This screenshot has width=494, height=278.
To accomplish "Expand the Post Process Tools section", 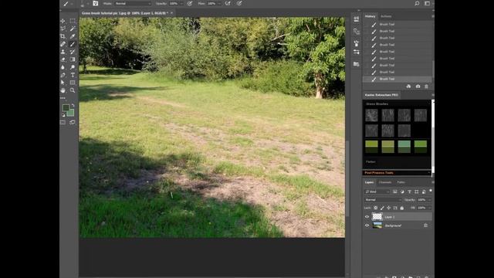I will (x=397, y=173).
